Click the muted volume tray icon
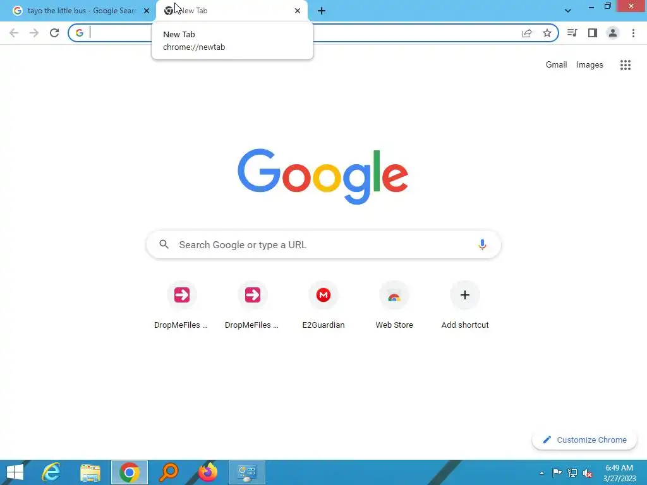Screen dimensions: 647x485 (x=588, y=472)
